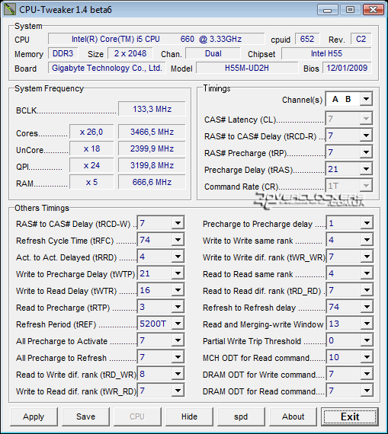Click the Apply button
The width and height of the screenshot is (388, 434).
tap(34, 416)
